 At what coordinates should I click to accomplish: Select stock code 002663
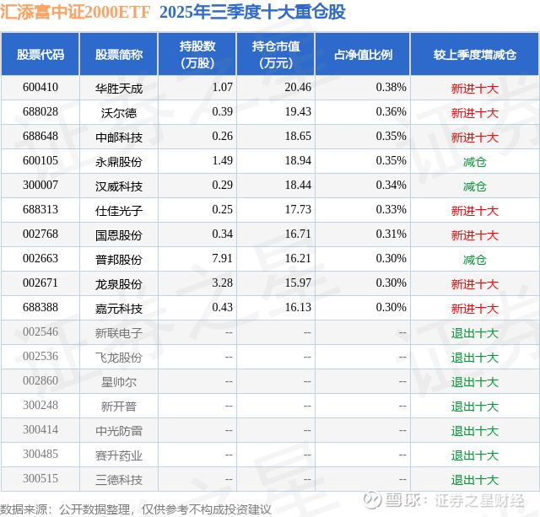pyautogui.click(x=40, y=258)
